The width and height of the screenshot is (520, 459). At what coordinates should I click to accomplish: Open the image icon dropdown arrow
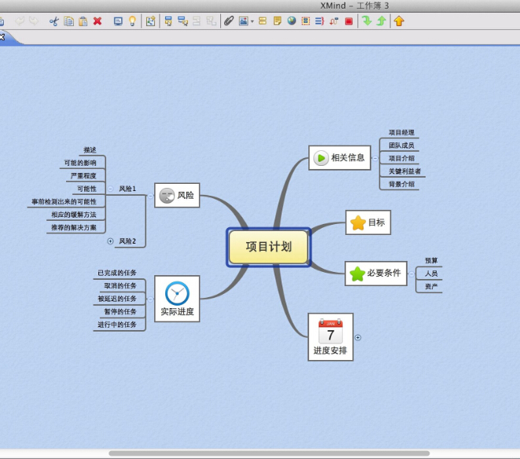(x=252, y=21)
